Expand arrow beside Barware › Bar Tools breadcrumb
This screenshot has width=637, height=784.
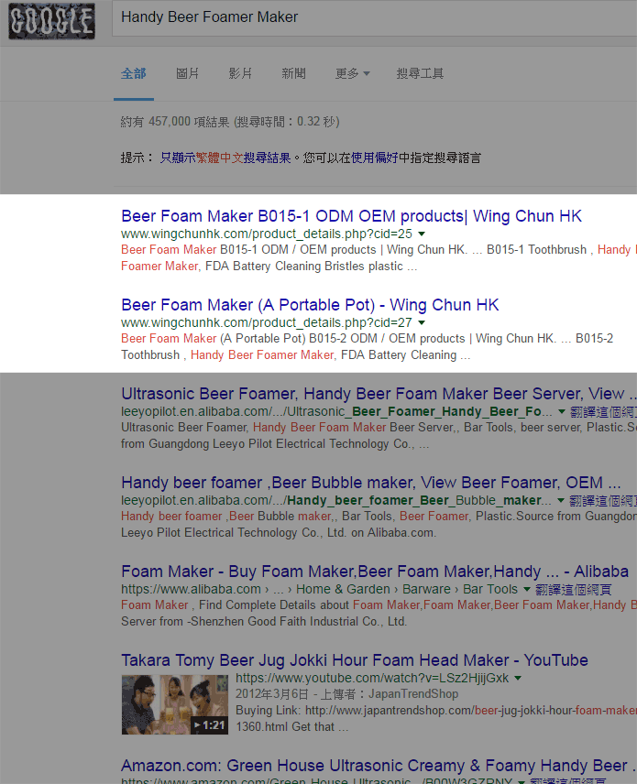pyautogui.click(x=526, y=589)
